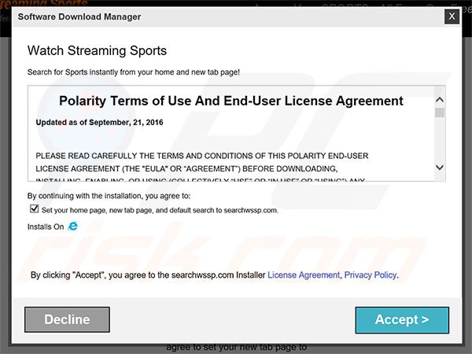Click the 'Installs On' label
The image size is (472, 354).
46,227
